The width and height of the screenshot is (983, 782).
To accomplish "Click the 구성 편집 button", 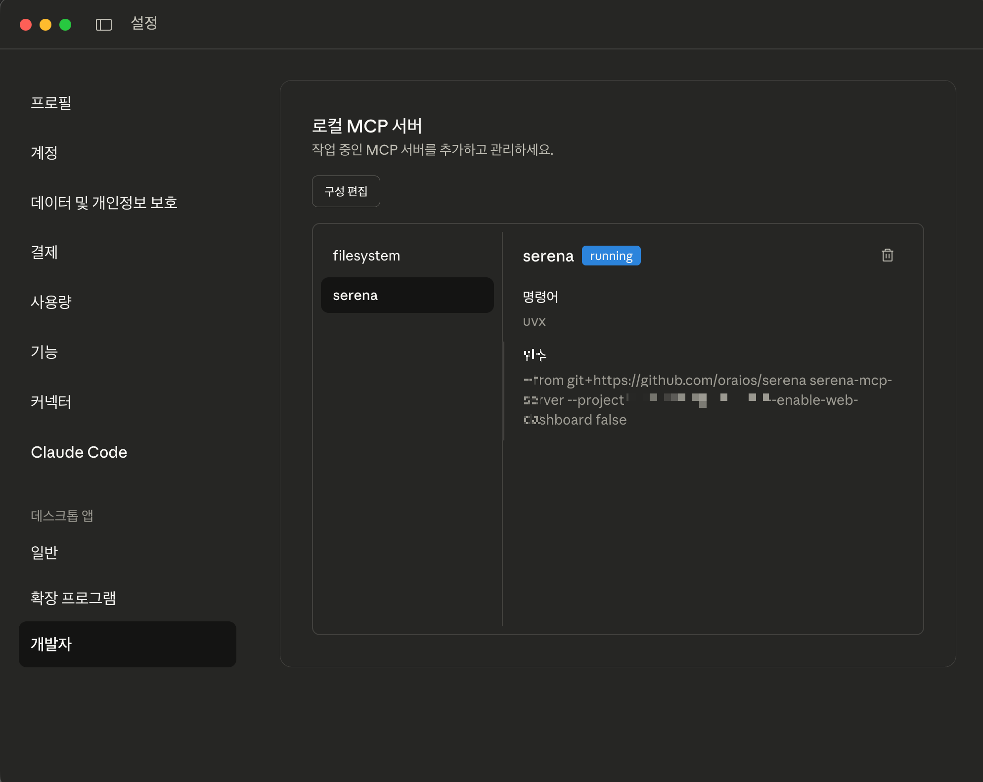I will [346, 191].
